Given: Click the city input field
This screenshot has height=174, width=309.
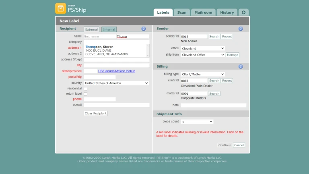Looking at the screenshot, I should [116, 65].
